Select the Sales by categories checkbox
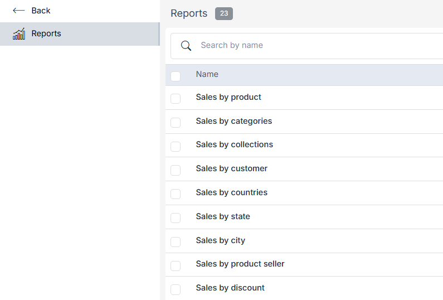The height and width of the screenshot is (300, 443). click(176, 123)
